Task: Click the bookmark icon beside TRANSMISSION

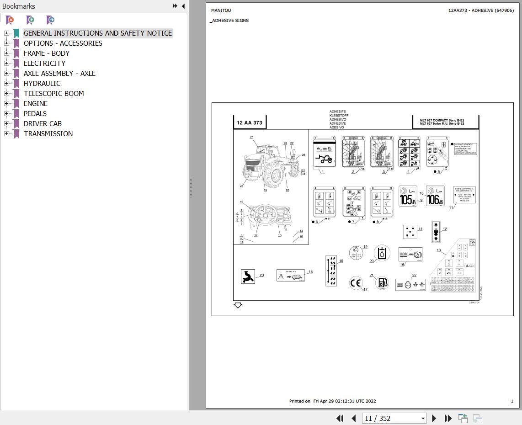Action: click(16, 134)
